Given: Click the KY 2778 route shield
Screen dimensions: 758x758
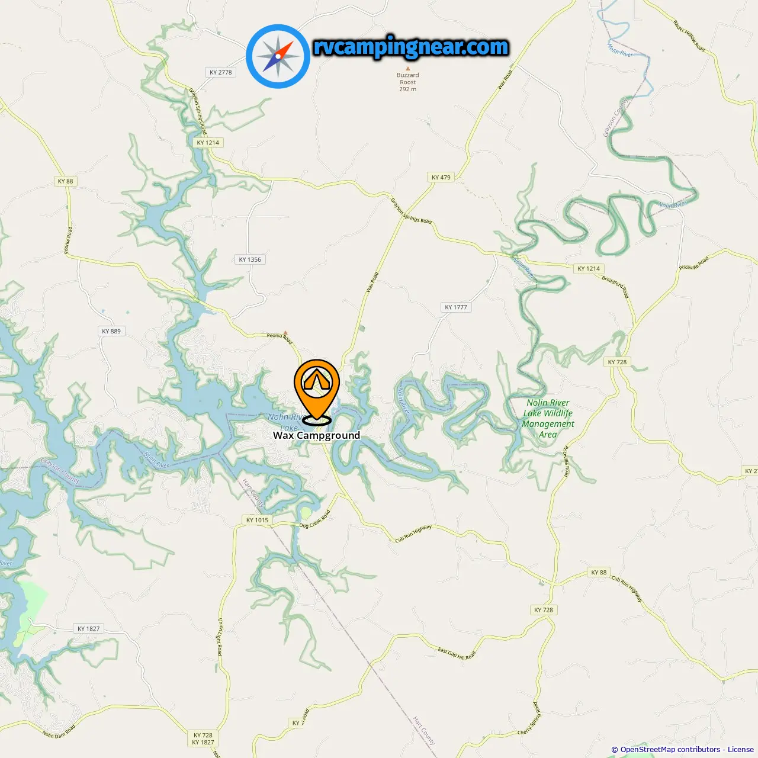Looking at the screenshot, I should (x=221, y=72).
